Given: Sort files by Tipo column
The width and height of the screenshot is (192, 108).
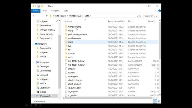Looking at the screenshot, I should (x=130, y=21).
